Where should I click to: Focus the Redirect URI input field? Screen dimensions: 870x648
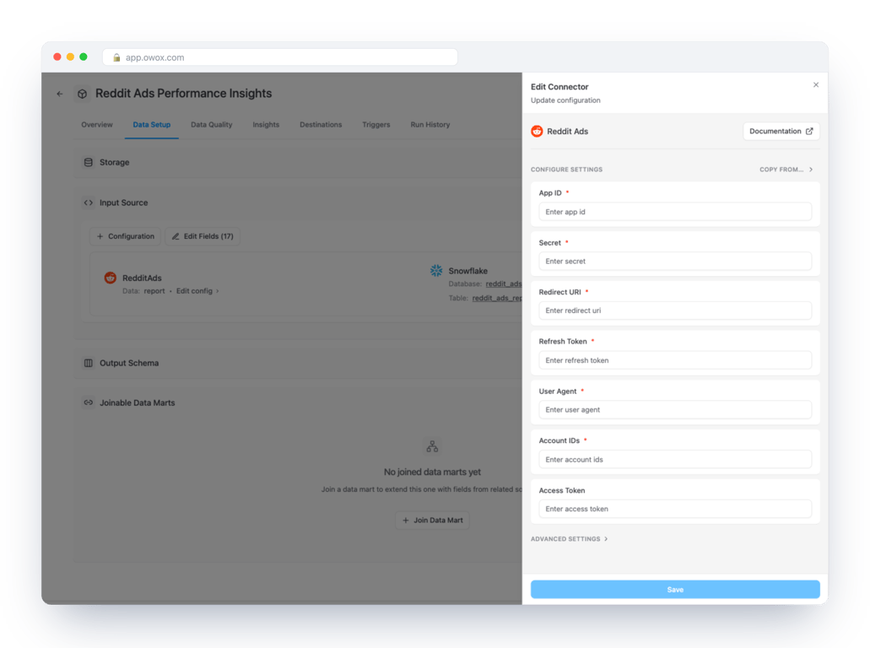[675, 310]
